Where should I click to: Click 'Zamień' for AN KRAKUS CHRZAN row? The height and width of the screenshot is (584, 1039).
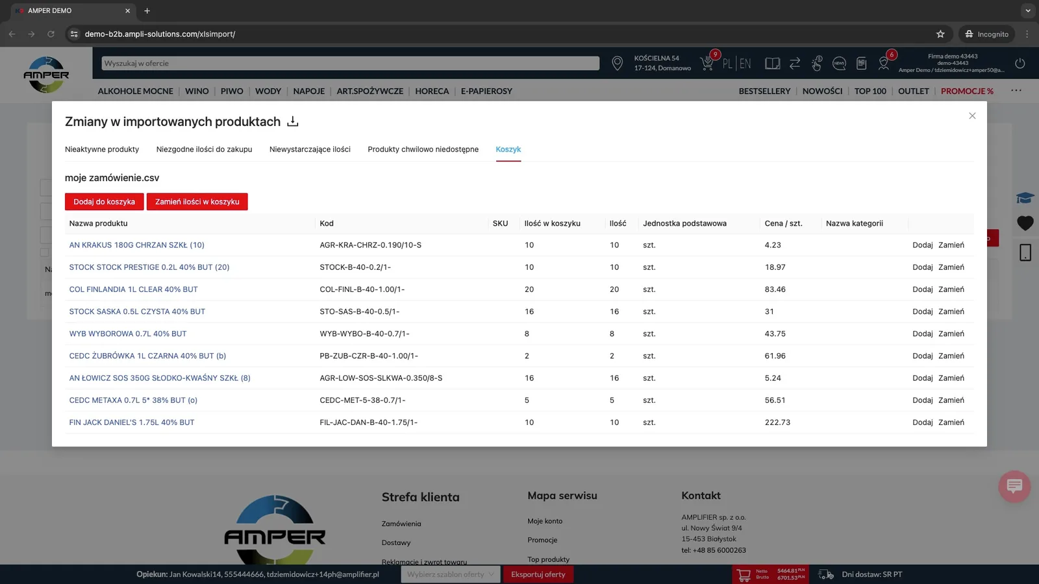[951, 245]
